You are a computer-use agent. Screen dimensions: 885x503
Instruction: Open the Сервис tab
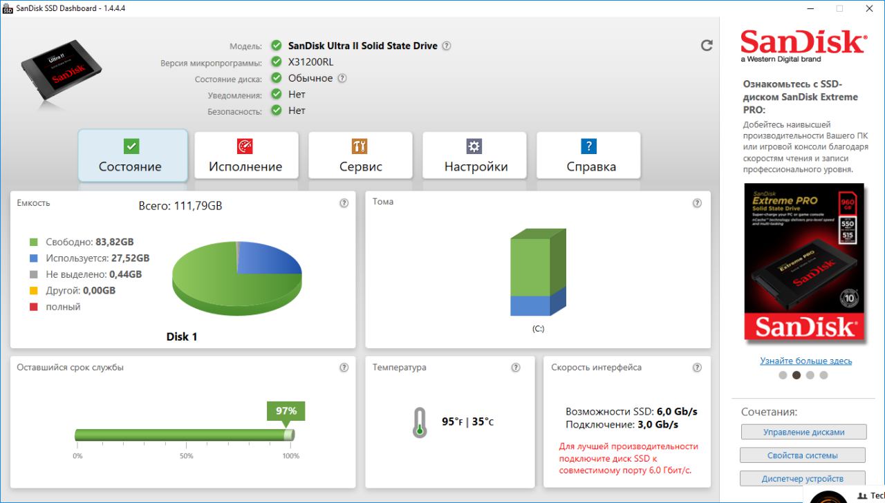point(360,156)
